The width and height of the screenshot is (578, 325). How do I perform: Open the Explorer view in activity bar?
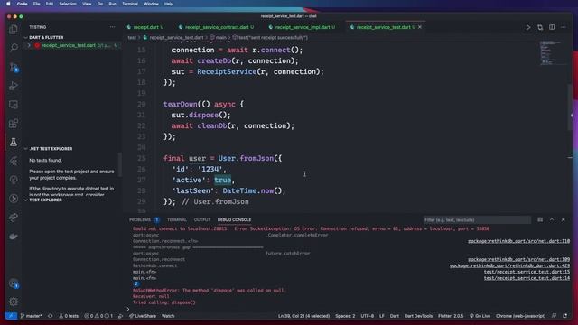pyautogui.click(x=14, y=29)
